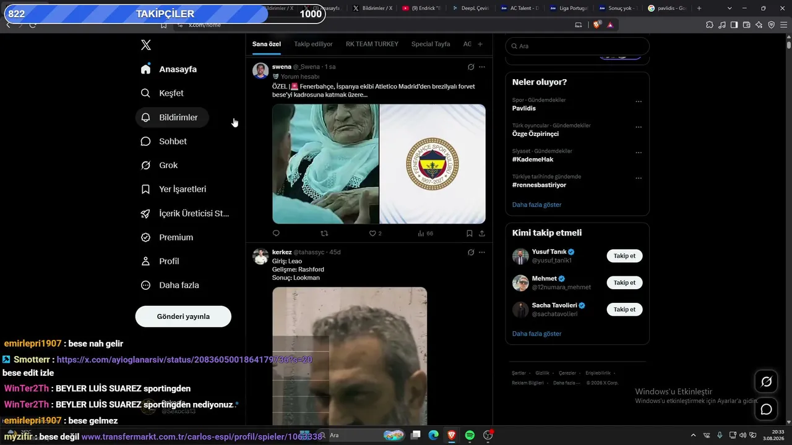Open Spotify from the taskbar
This screenshot has height=445, width=792.
(x=470, y=435)
